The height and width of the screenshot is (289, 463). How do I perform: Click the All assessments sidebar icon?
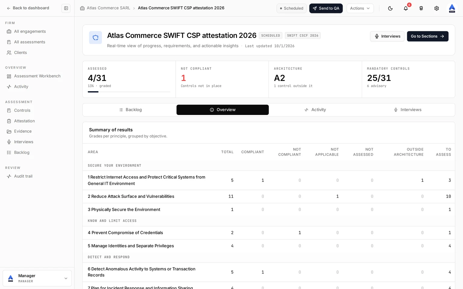pyautogui.click(x=9, y=42)
